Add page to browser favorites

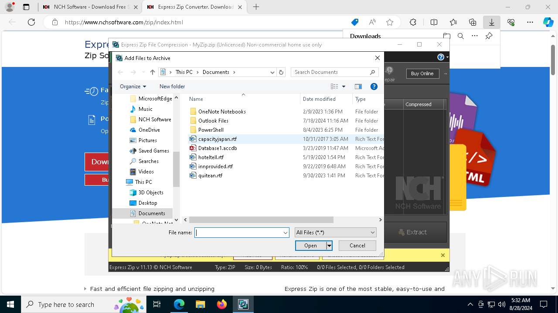tap(390, 22)
